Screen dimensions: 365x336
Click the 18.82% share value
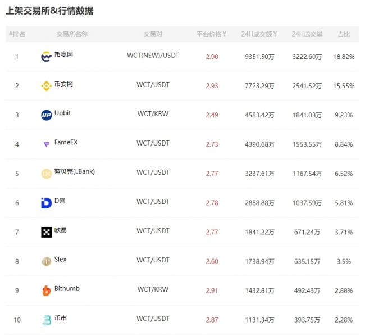(344, 57)
